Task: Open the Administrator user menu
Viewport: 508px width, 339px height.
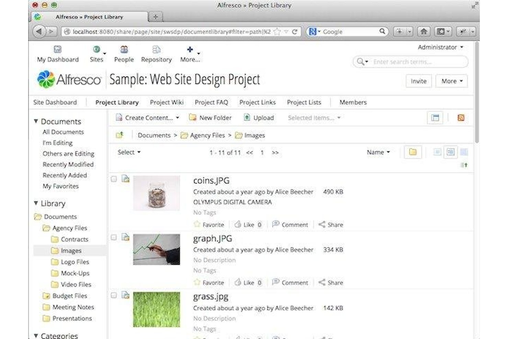Action: point(440,47)
